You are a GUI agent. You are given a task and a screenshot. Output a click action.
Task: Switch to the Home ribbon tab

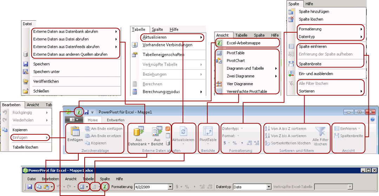click(x=93, y=120)
